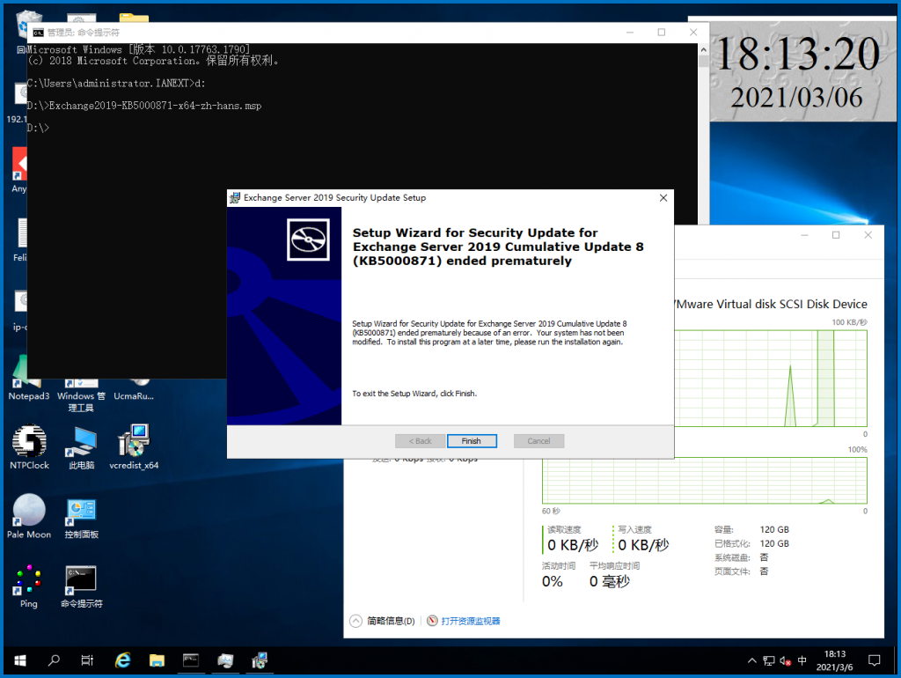Screen dimensions: 901x678
Task: Switch to the resource monitor taskbar icon
Action: pyautogui.click(x=225, y=660)
